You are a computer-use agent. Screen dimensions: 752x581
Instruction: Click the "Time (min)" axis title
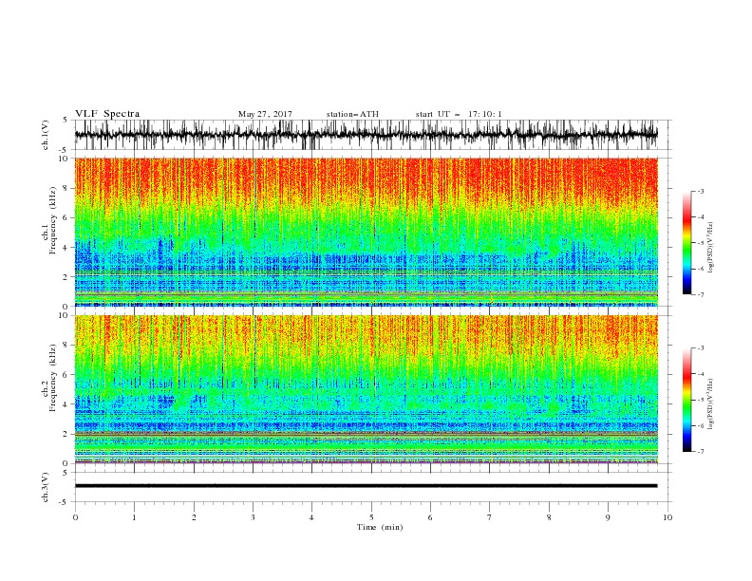click(x=380, y=527)
